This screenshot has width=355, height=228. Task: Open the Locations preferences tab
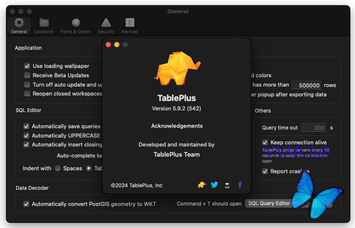click(x=44, y=25)
